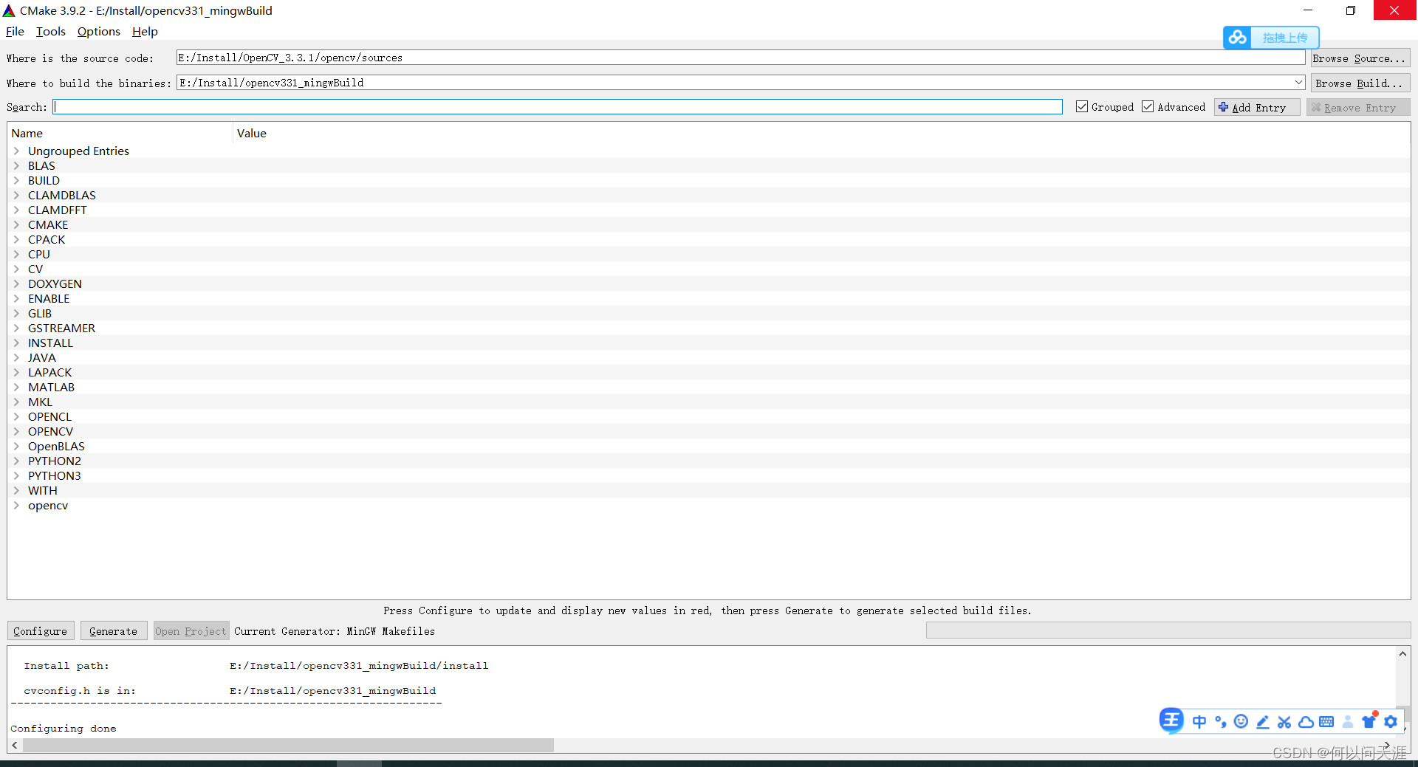Click the Remove Entry button

point(1358,108)
